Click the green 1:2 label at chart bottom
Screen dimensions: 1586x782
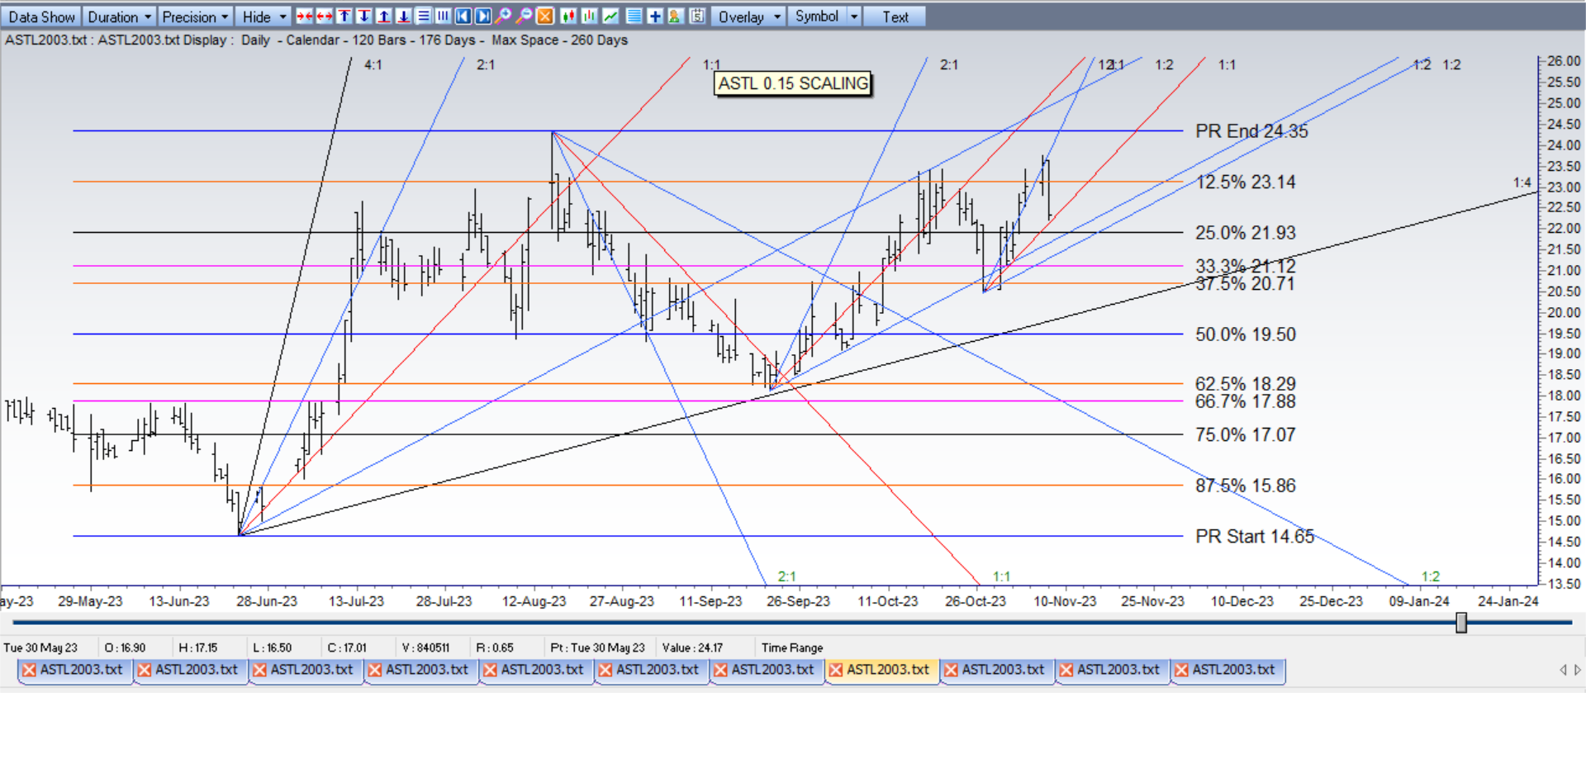[x=1431, y=576]
